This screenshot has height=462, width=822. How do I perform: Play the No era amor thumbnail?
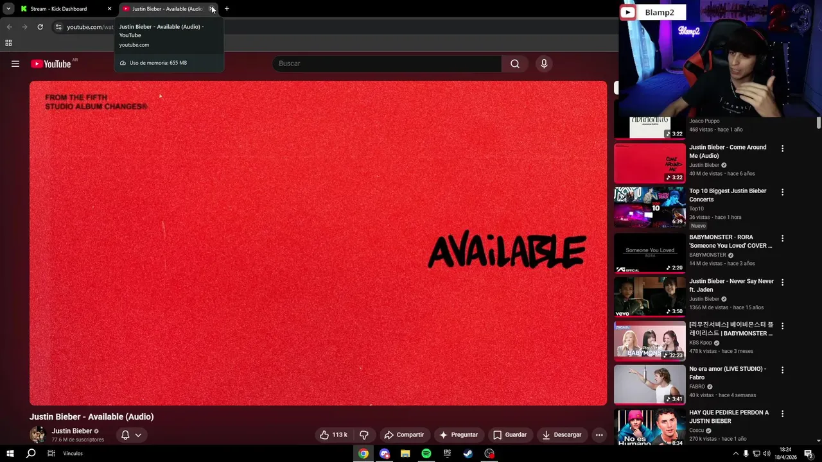(650, 385)
